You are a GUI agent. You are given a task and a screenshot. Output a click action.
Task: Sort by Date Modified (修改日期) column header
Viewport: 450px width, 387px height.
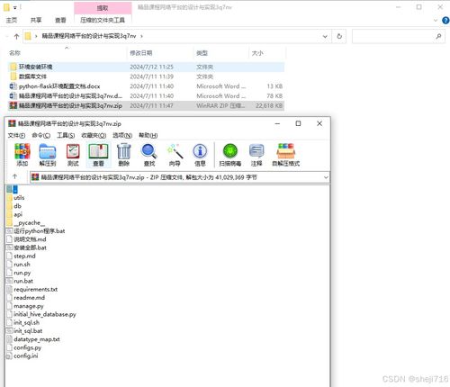(141, 53)
